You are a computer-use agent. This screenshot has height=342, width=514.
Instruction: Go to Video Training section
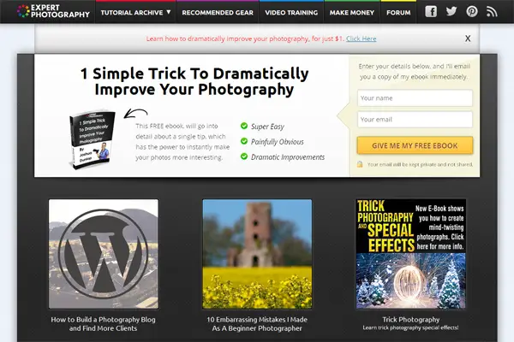click(291, 13)
